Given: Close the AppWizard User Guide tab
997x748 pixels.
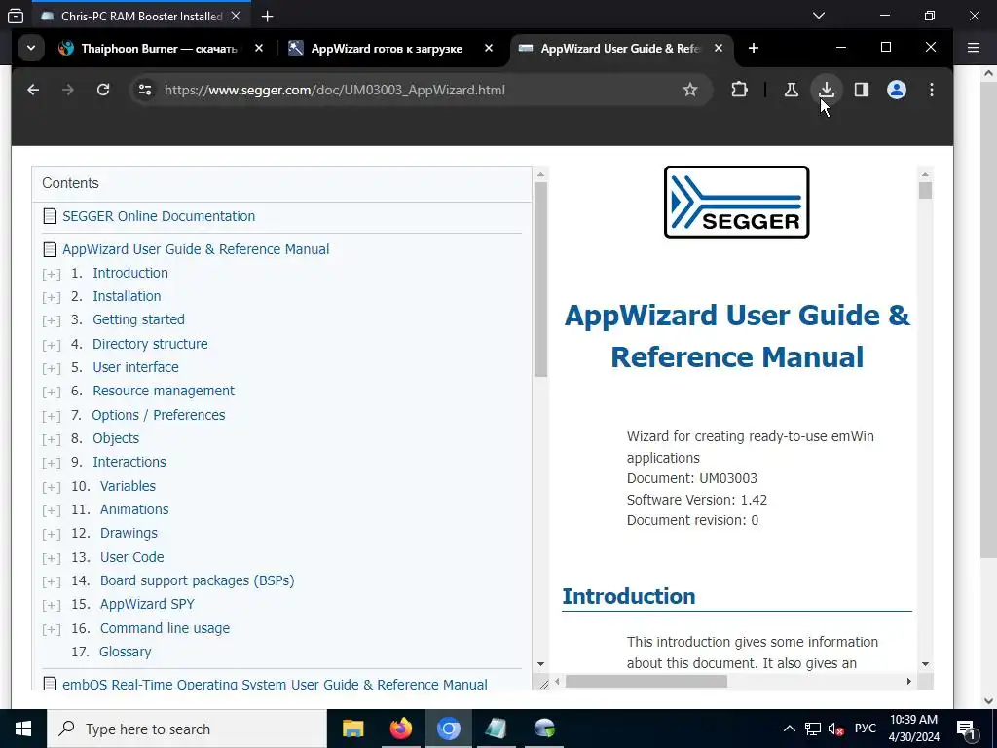Looking at the screenshot, I should [718, 49].
